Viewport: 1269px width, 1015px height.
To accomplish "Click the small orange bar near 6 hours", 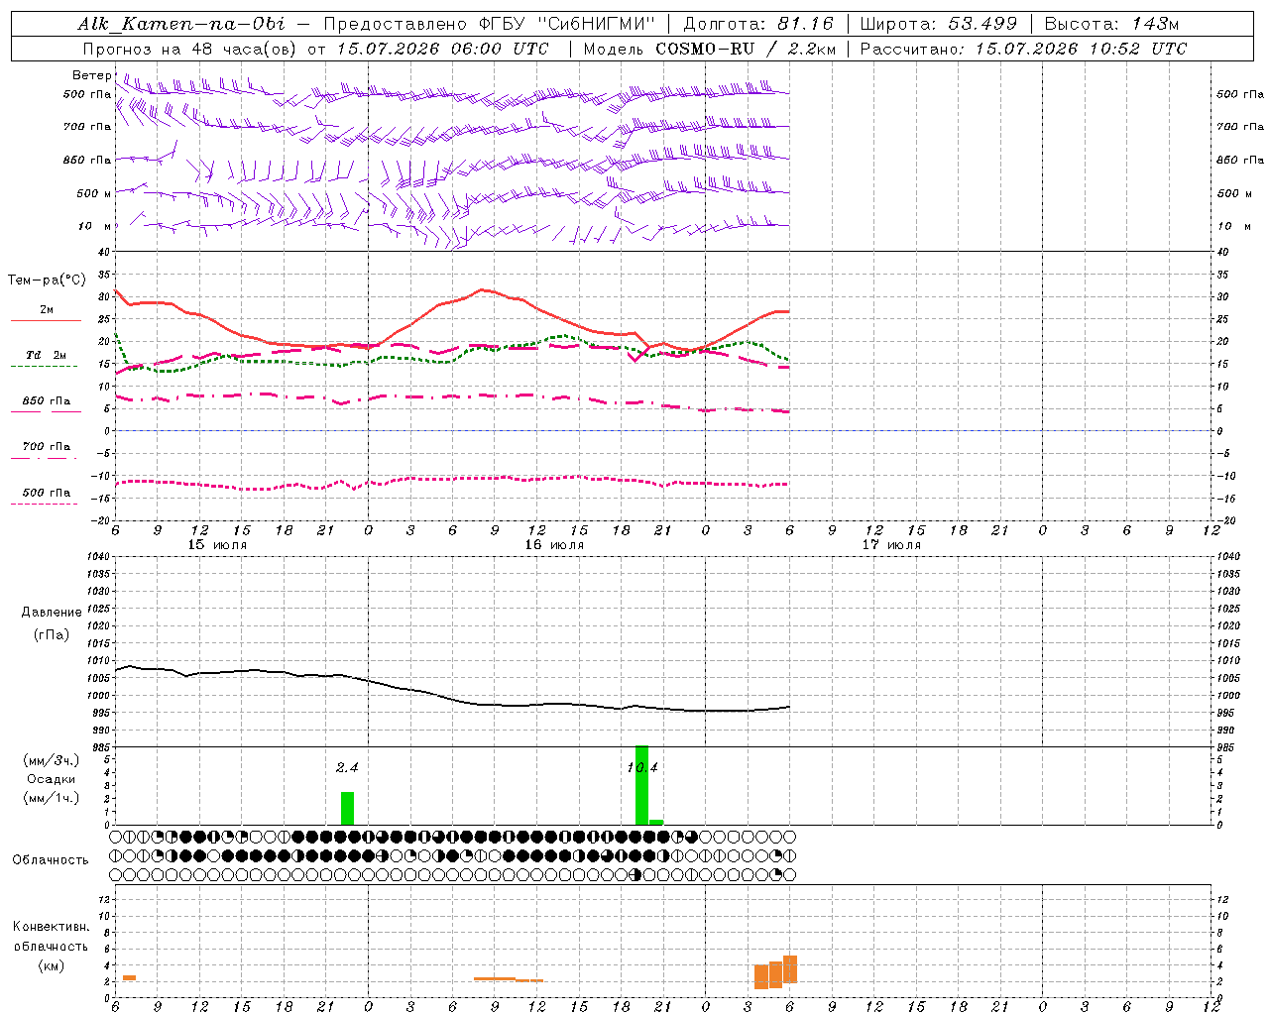I will [129, 978].
